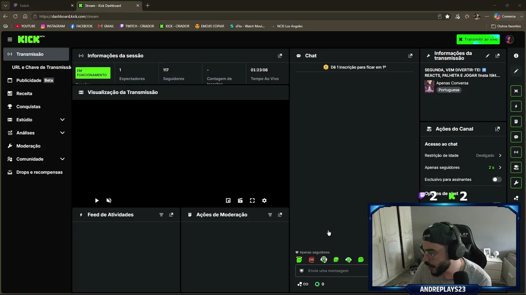Screen dimensions: 526x295
Task: Edit stream info with the pencil icon
Action: pyautogui.click(x=488, y=56)
